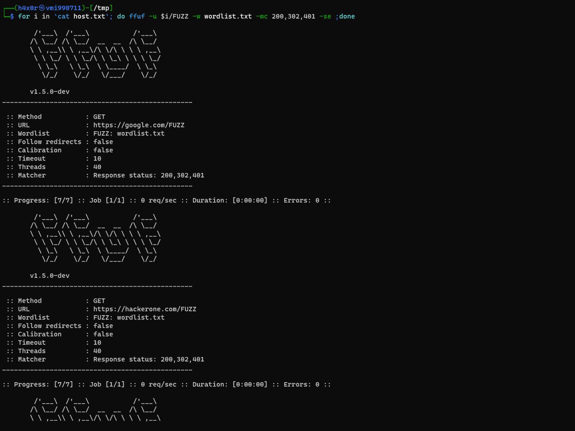Click v1.5.0-dev version above the hackerone.com block
Viewport: 575px width, 431px height.
(x=50, y=276)
